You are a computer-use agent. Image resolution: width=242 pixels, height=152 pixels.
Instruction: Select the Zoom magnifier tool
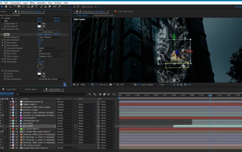pos(11,6)
